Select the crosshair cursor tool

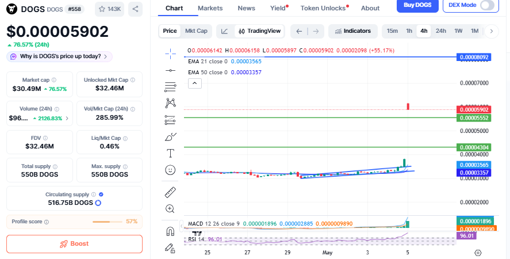coord(170,54)
